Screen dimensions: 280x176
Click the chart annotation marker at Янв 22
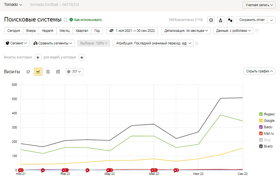[x=65, y=170]
